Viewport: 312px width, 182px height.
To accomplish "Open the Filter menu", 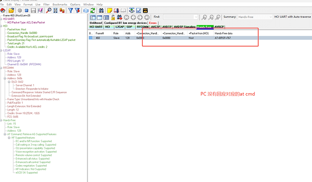I will pyautogui.click(x=47, y=5).
